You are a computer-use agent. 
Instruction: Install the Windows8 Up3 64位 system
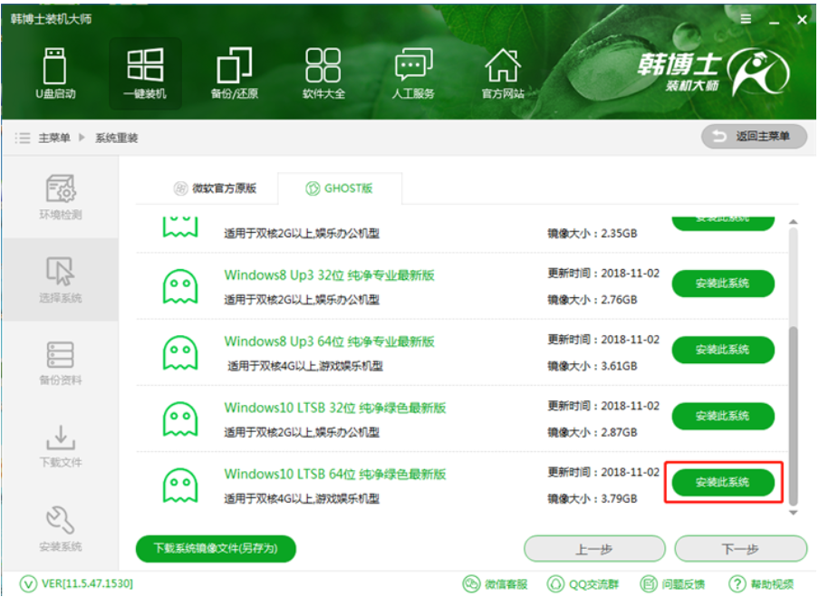(x=723, y=350)
